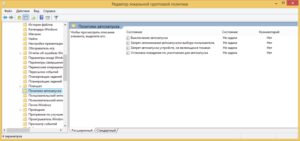
Task: Expand the Планшет tree node
Action: pos(21,86)
